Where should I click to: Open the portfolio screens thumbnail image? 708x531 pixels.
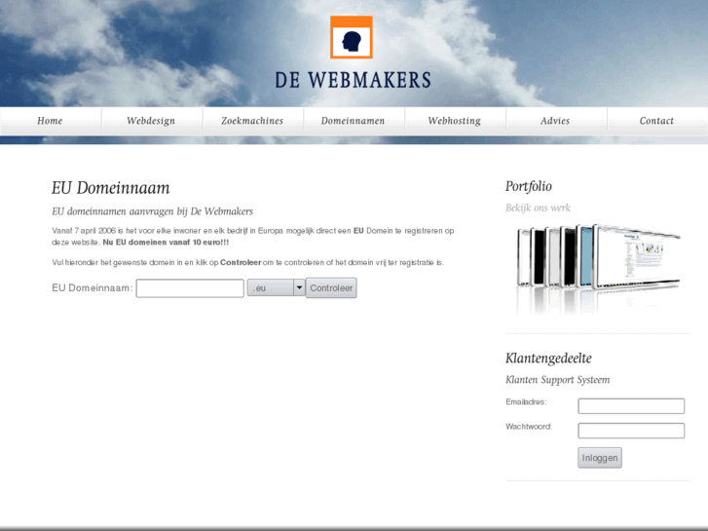(597, 268)
